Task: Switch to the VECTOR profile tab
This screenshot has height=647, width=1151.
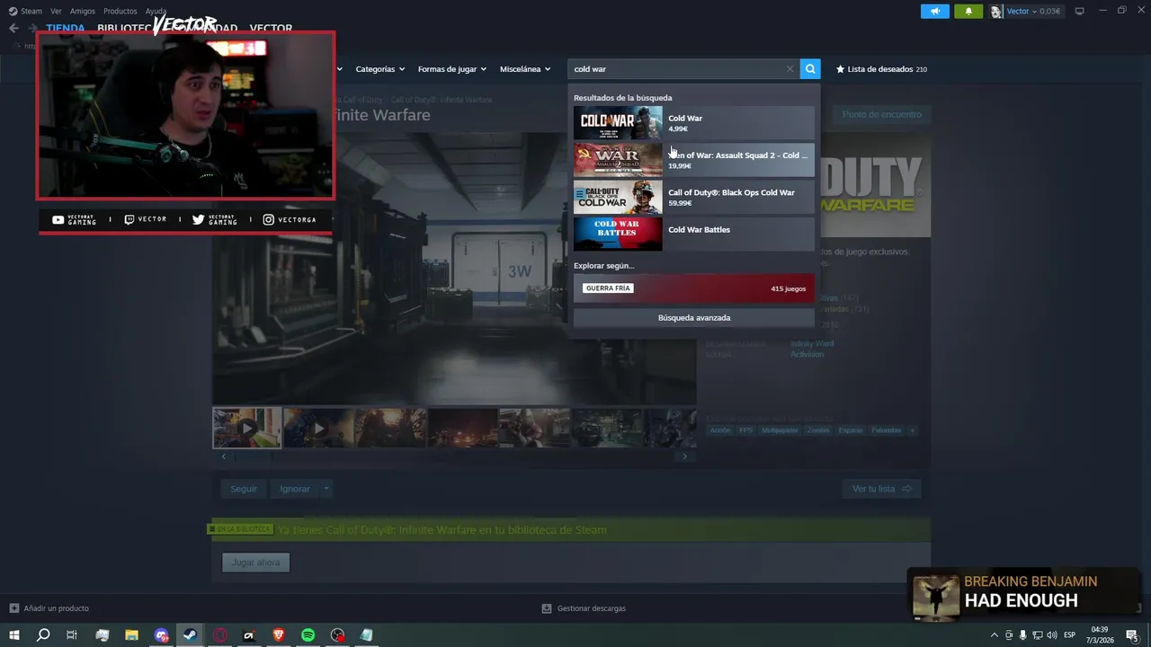Action: (271, 28)
